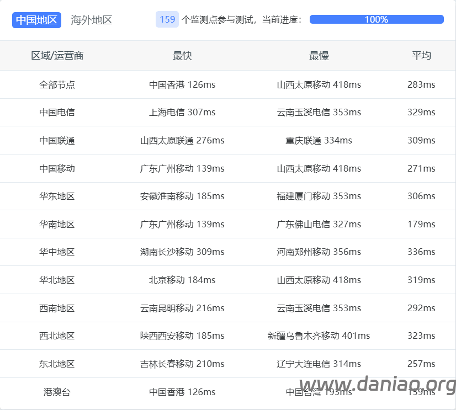Screen dimensions: 456x410
Task: Click the 华南地区 row label
Action: (57, 224)
